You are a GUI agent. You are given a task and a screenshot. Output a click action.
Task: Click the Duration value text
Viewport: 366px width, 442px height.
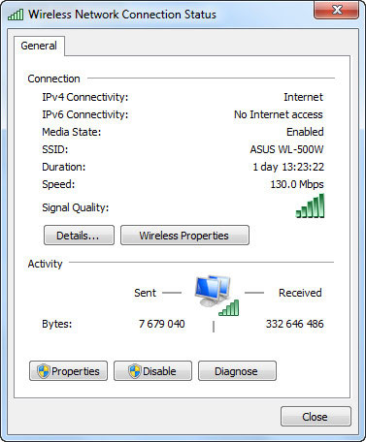pos(288,167)
